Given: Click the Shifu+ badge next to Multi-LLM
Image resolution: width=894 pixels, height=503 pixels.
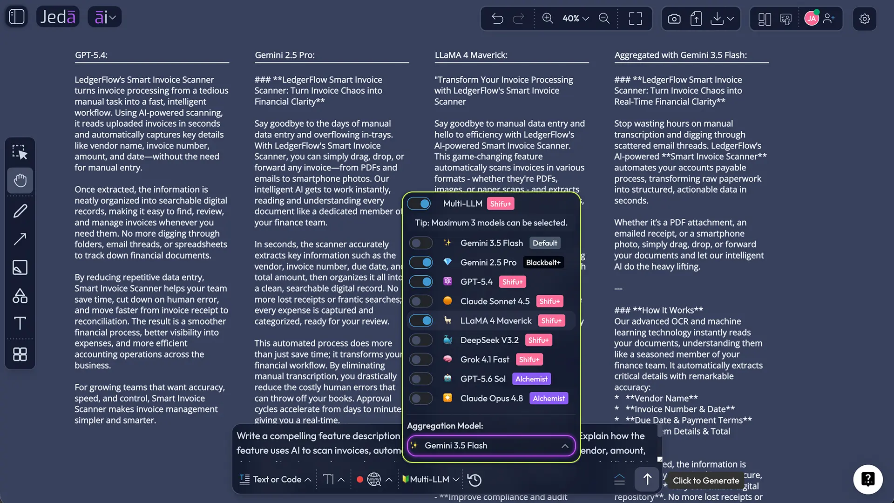Looking at the screenshot, I should tap(501, 204).
